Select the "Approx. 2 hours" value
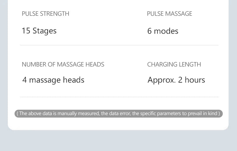Viewport: 237px width, 151px height. click(x=176, y=80)
